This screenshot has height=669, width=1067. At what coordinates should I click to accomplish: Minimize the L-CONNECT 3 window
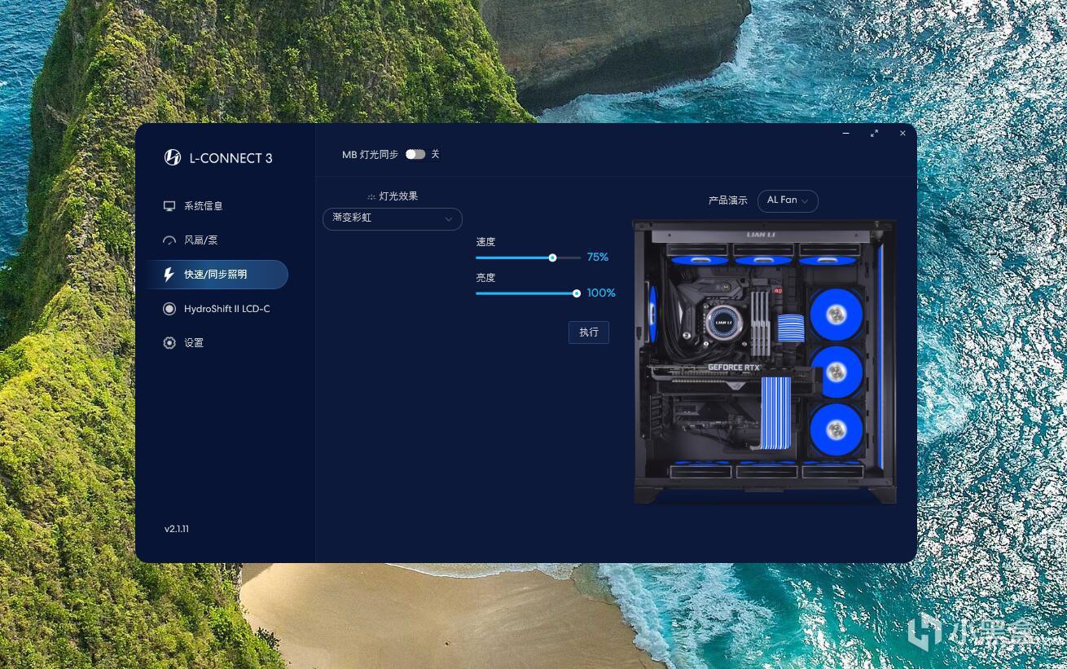(846, 133)
